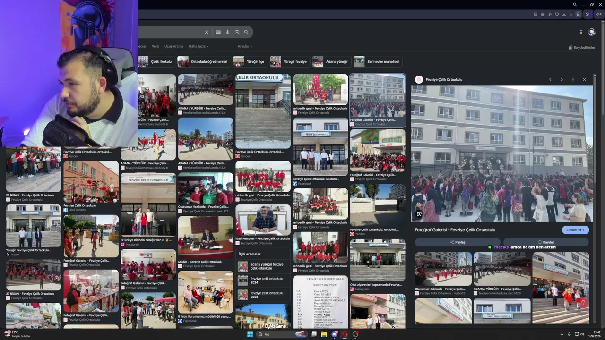The height and width of the screenshot is (340, 605).
Task: Start voice search with the microphone
Action: coord(227,32)
